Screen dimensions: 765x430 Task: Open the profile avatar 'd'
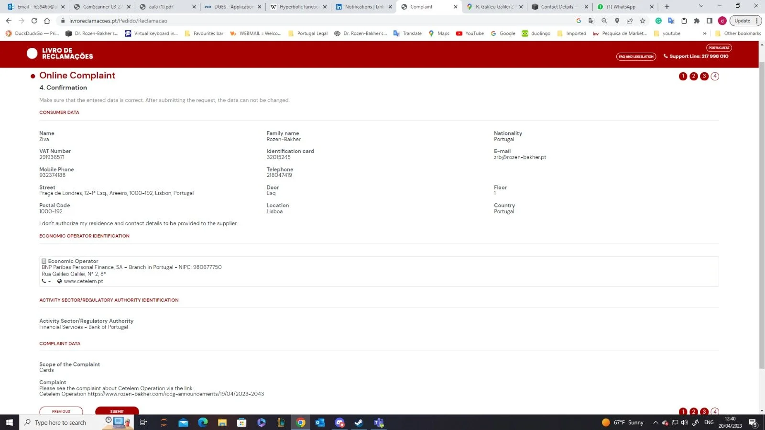[722, 21]
